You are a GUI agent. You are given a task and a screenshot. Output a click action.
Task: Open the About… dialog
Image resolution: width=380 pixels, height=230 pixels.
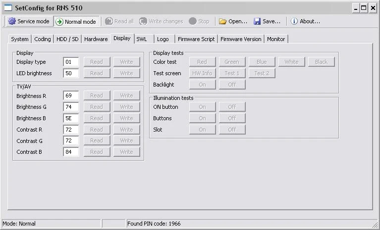pyautogui.click(x=305, y=21)
